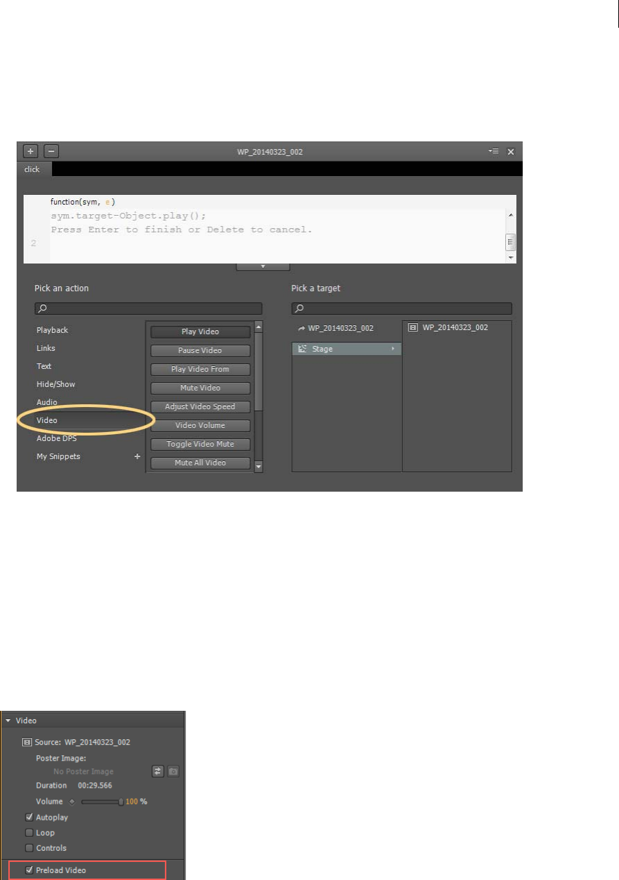619x880 pixels.
Task: Collapse the Video properties section
Action: click(8, 721)
